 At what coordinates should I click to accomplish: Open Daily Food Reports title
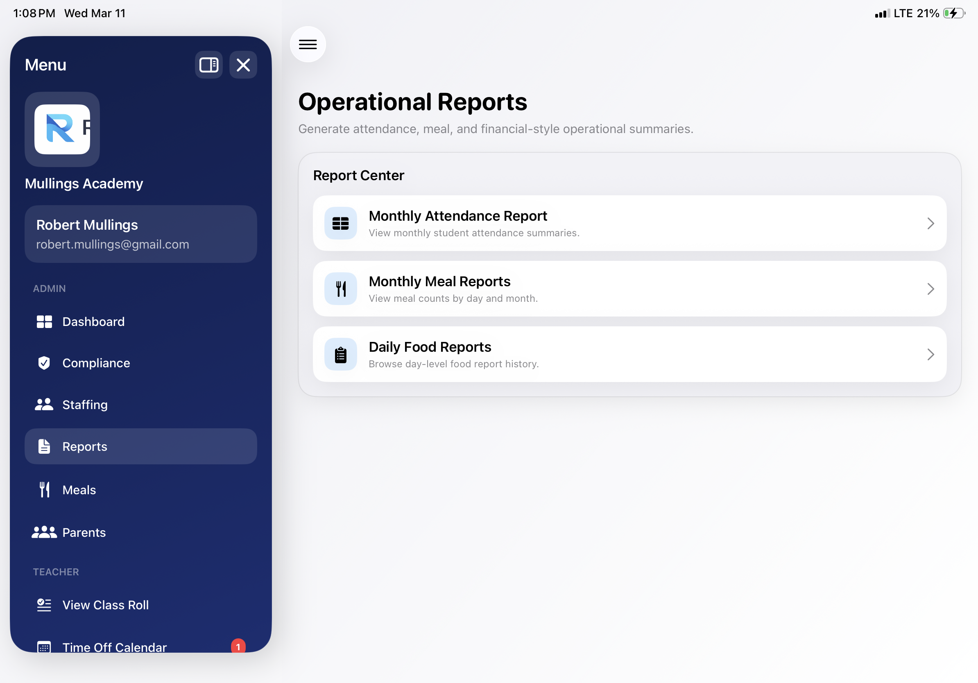click(x=430, y=347)
